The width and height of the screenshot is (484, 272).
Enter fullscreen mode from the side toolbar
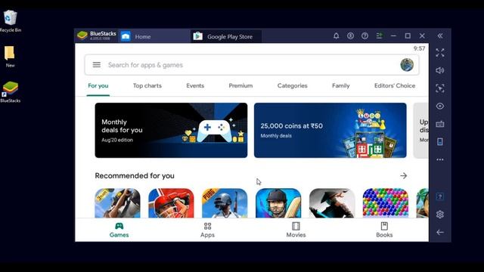(x=440, y=53)
